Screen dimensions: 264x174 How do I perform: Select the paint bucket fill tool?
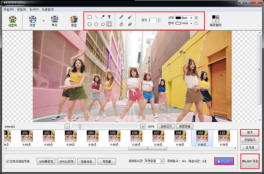pyautogui.click(x=121, y=25)
